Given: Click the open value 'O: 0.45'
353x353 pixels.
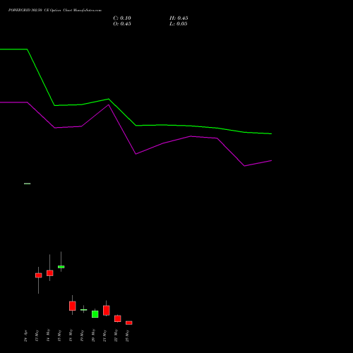Looking at the screenshot, I should (122, 24).
